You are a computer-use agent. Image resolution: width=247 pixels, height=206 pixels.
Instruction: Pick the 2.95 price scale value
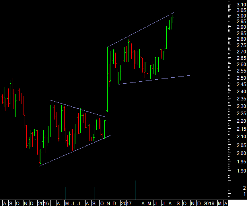pos(241,21)
